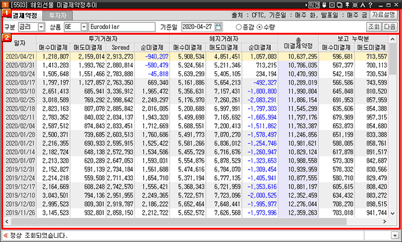The image size is (402, 242).
Task: Open the 상품 6E dropdown
Action: pyautogui.click(x=84, y=27)
